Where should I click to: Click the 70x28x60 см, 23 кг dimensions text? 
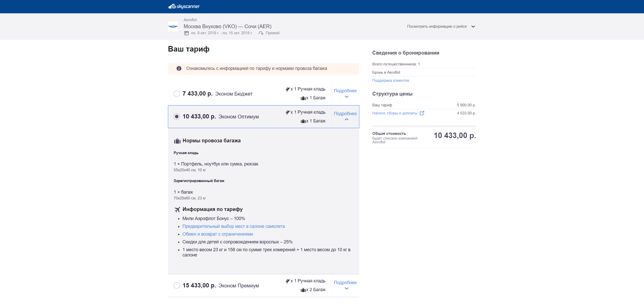[x=190, y=198]
